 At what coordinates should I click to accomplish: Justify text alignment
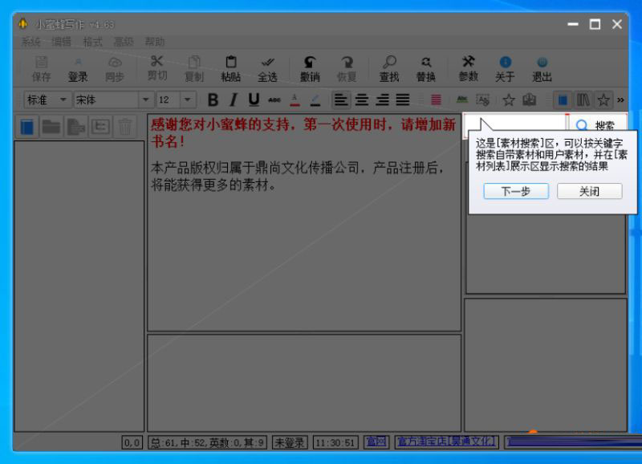(403, 100)
